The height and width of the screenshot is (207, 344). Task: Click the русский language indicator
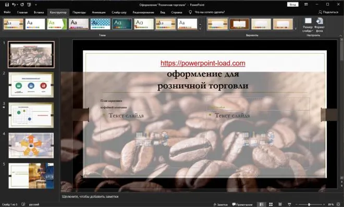tap(34, 204)
